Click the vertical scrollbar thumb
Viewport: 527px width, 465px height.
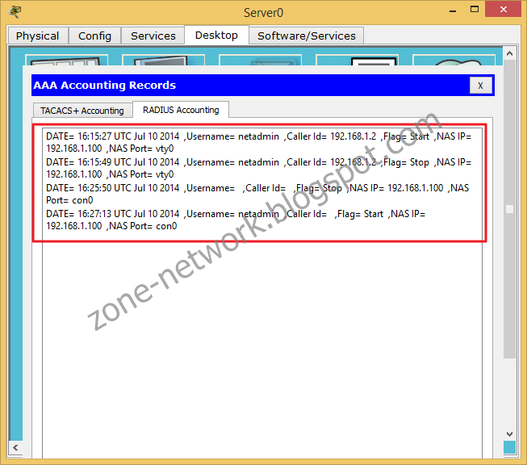(509, 209)
